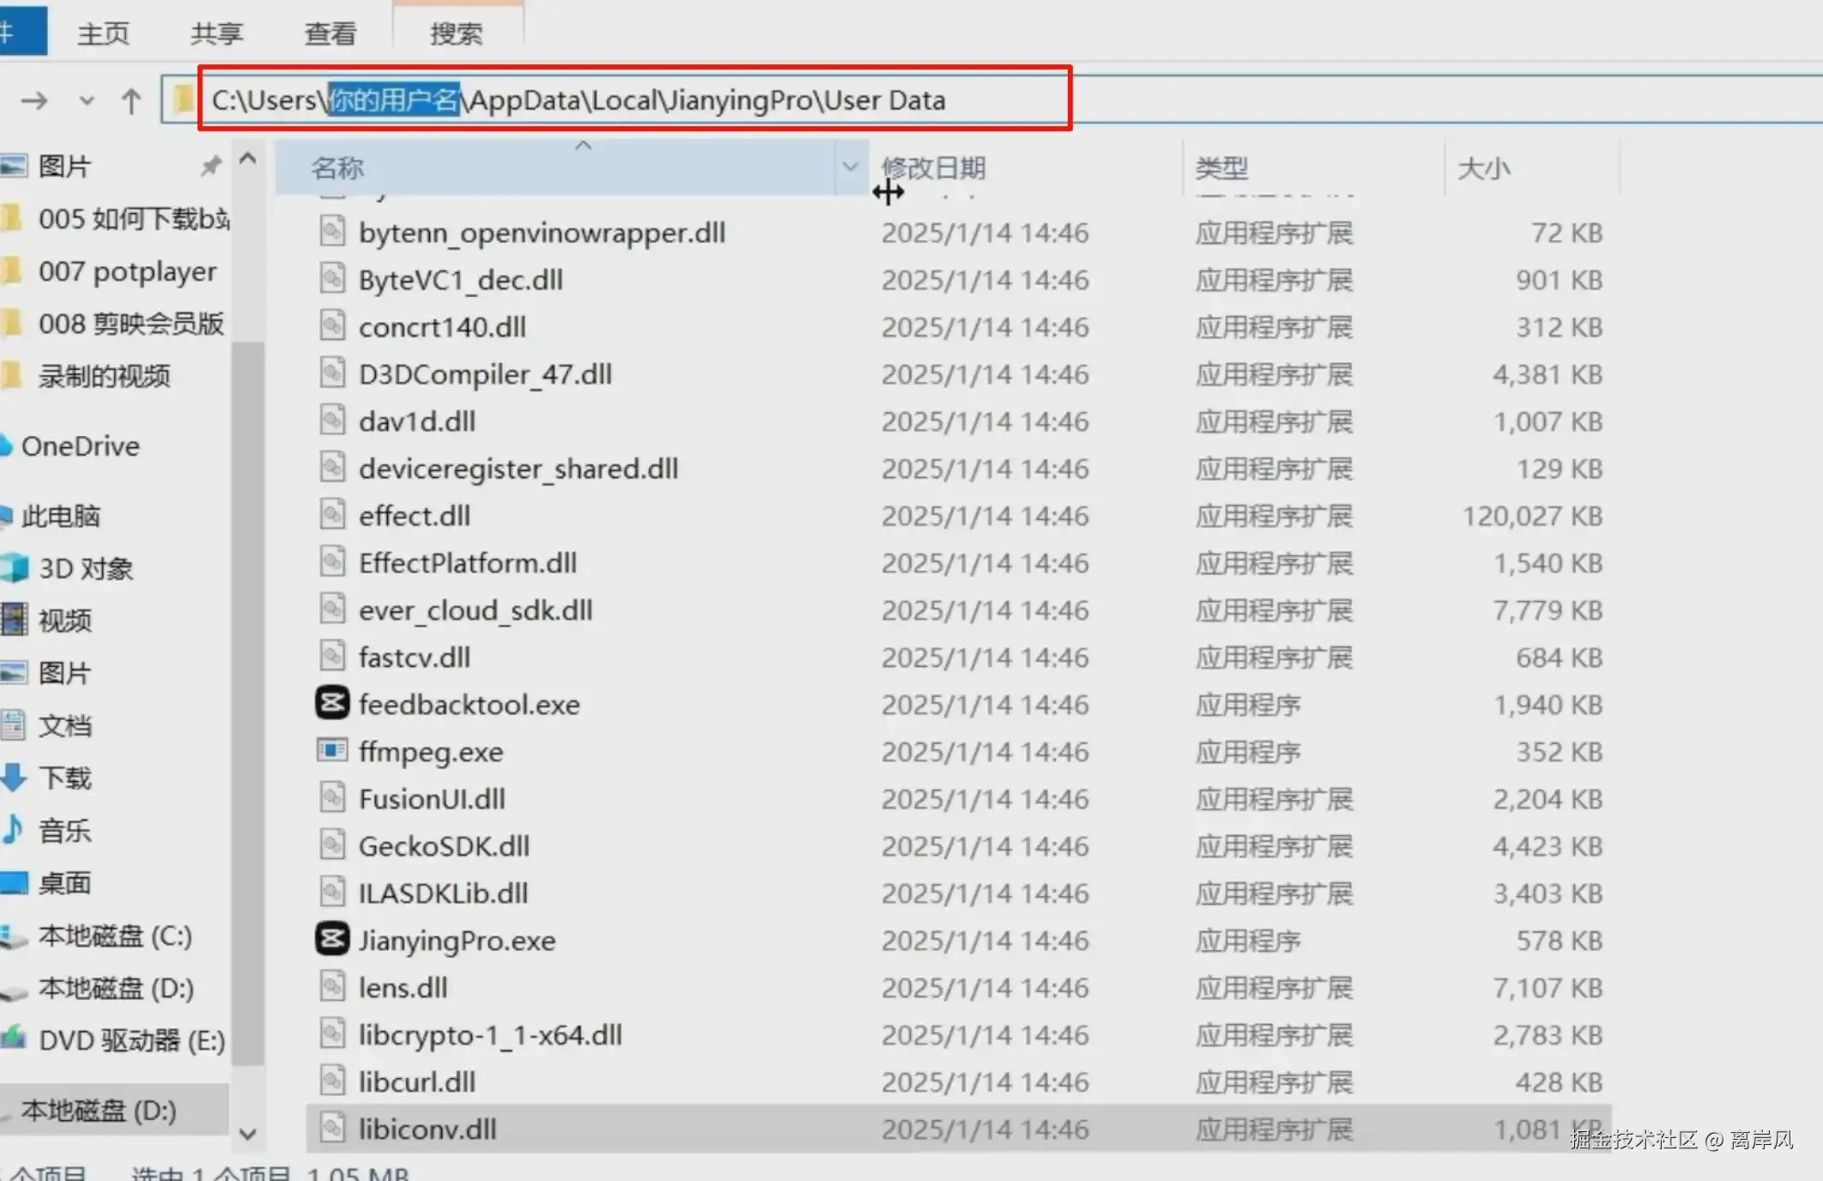Viewport: 1823px width, 1181px height.
Task: Click the 音乐 music note icon
Action: coord(12,830)
